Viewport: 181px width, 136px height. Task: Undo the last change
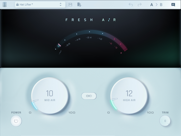131,5
